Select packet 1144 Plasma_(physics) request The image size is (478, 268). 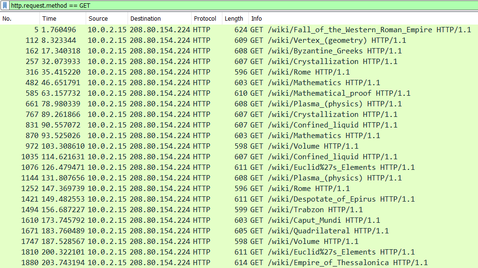pos(239,178)
